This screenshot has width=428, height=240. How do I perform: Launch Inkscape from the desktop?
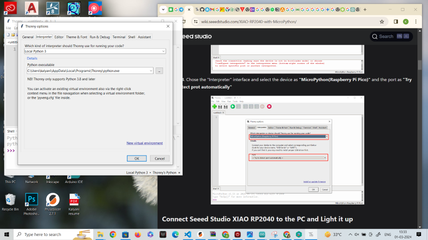click(52, 179)
